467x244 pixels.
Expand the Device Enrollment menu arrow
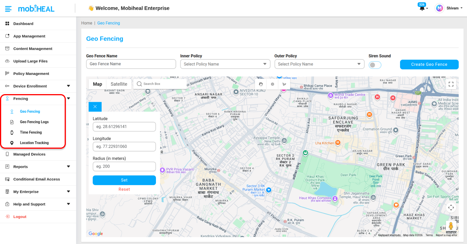68,86
